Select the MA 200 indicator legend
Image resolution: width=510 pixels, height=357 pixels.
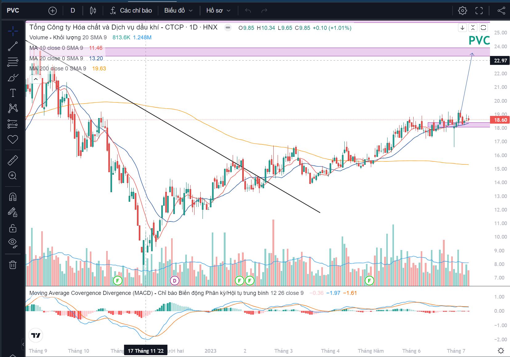tap(58, 69)
